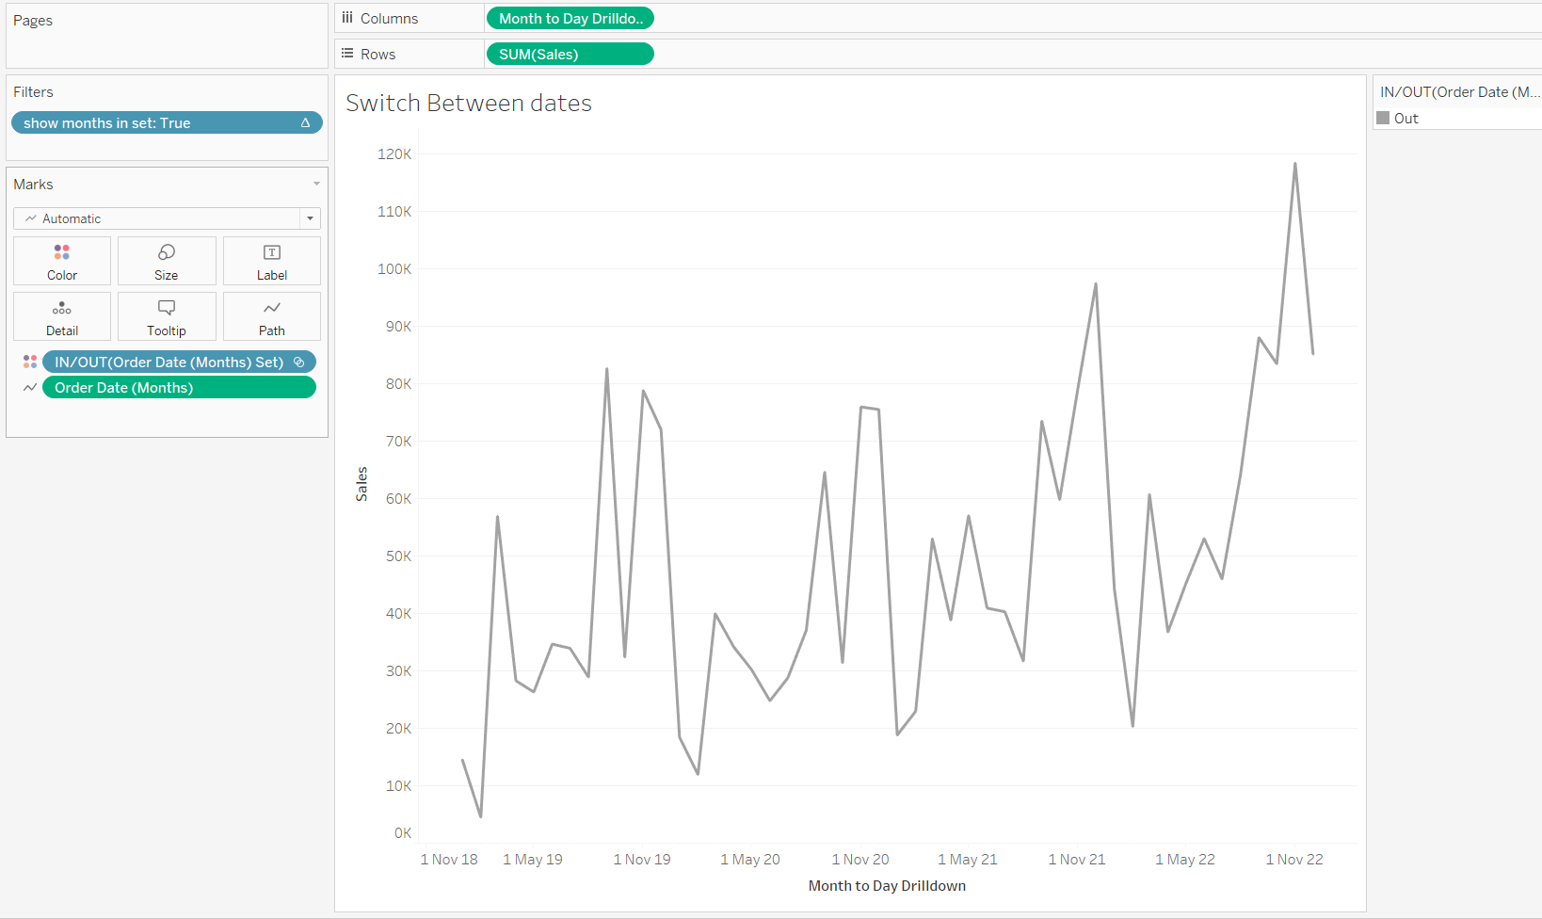Screen dimensions: 1542x919
Task: Open the Automatic mark type dropdown
Action: click(310, 218)
